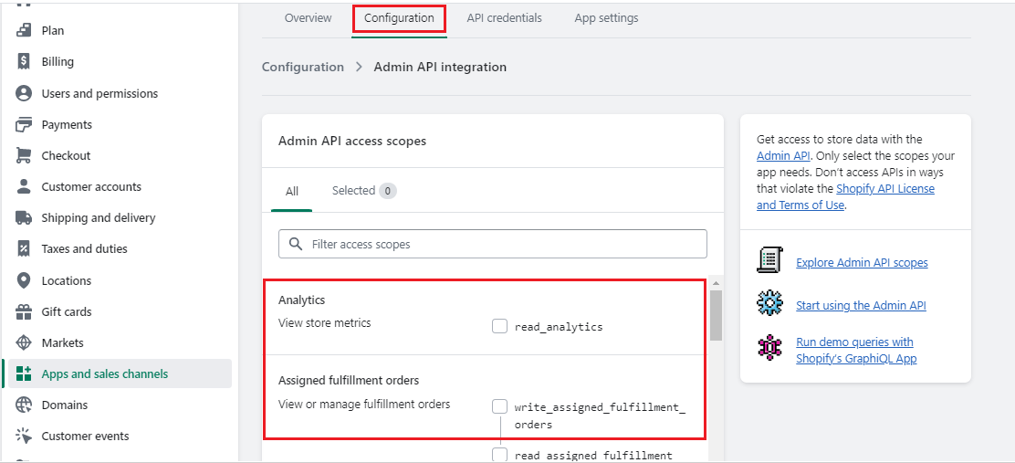The height and width of the screenshot is (463, 1015).
Task: Open the Shopify API License link
Action: coord(885,189)
